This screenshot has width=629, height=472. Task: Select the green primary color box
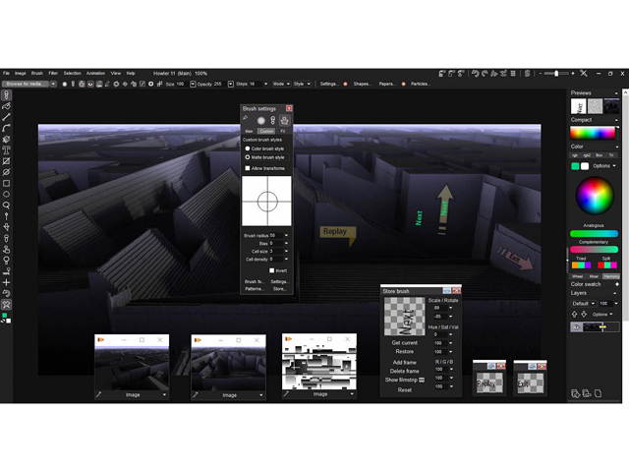click(x=576, y=165)
